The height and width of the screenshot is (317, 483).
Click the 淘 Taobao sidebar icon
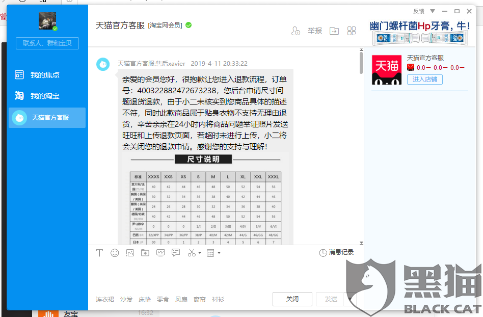pyautogui.click(x=19, y=96)
